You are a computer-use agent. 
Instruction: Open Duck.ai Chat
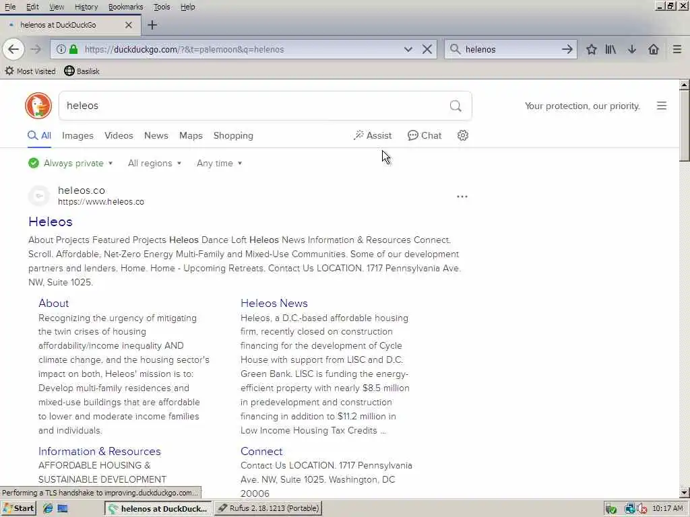click(x=425, y=135)
